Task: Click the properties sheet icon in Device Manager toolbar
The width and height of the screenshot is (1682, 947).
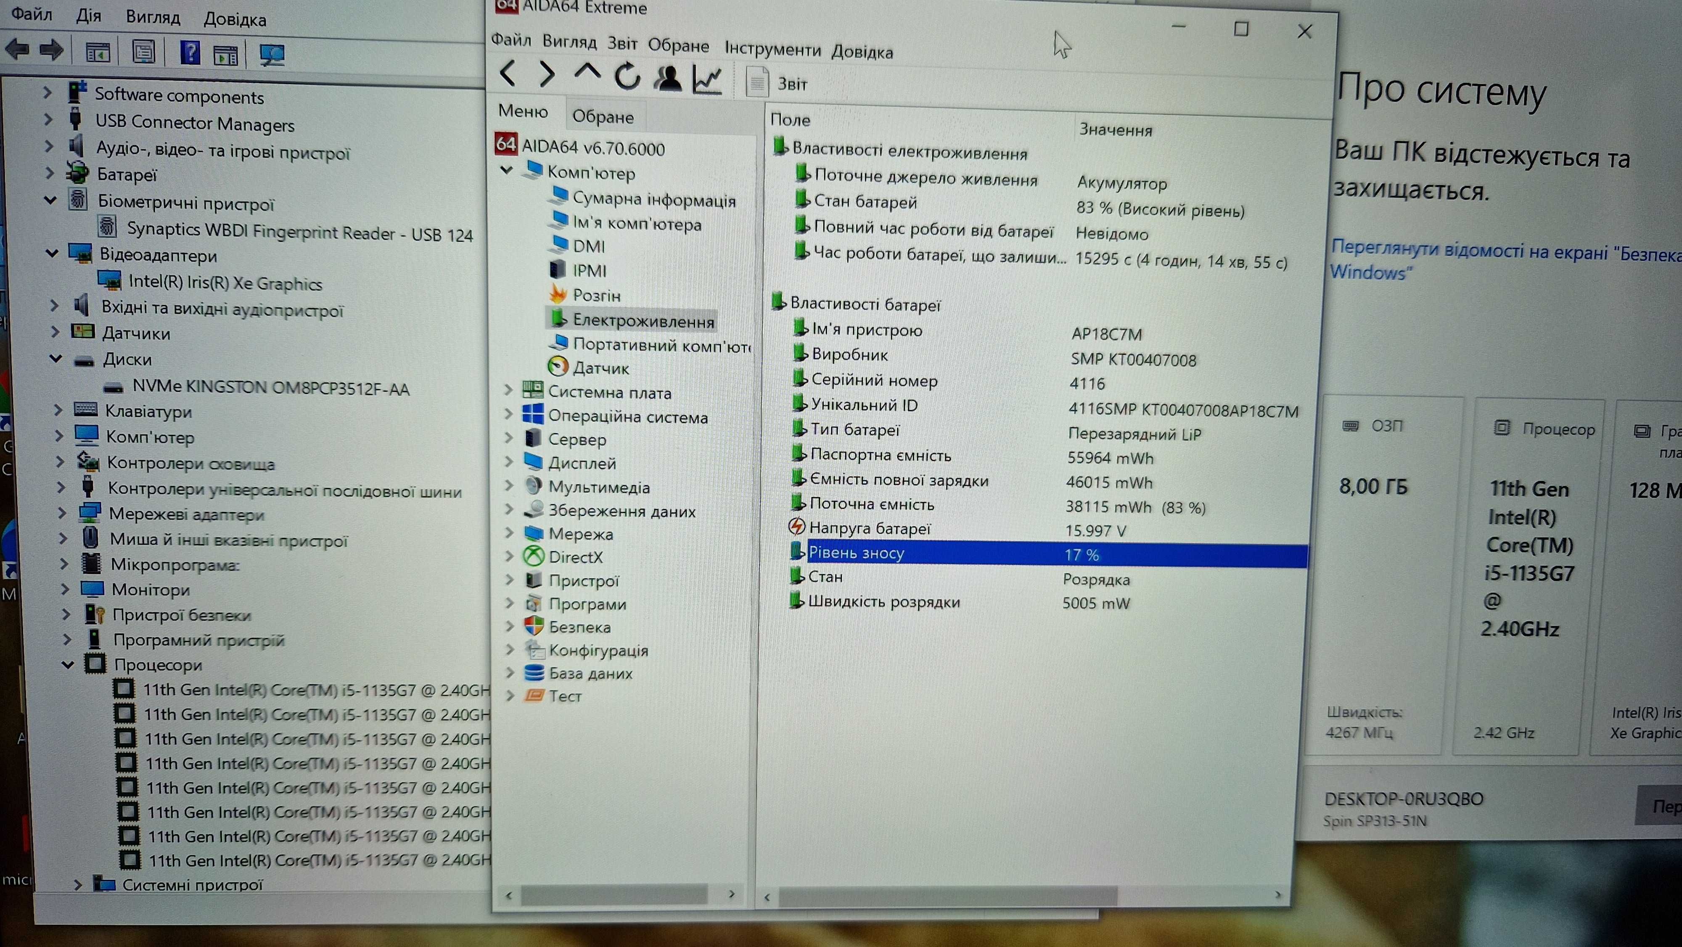Action: (144, 52)
